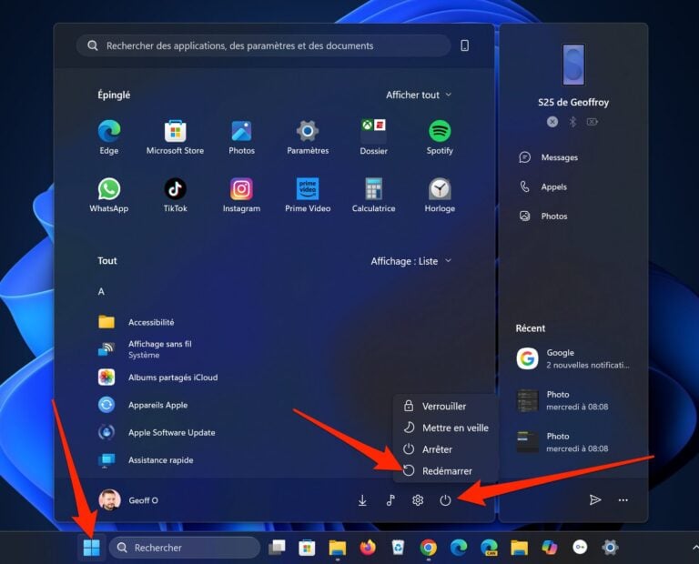Click the Windows Start button on taskbar

[x=91, y=548]
